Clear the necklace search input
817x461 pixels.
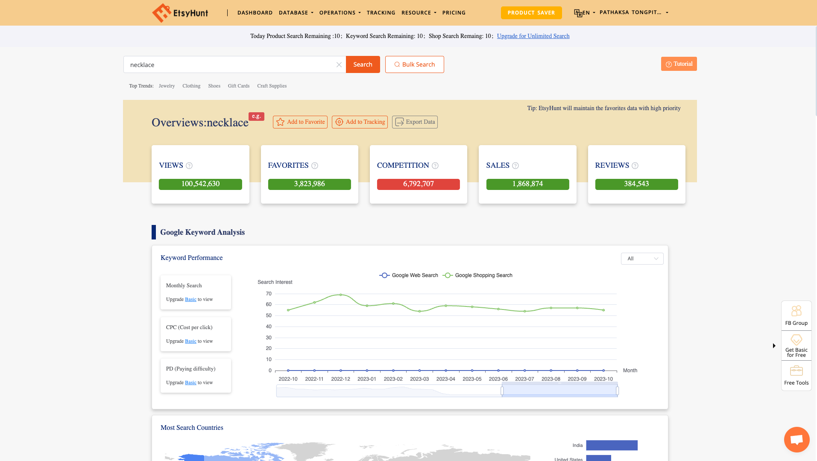339,64
